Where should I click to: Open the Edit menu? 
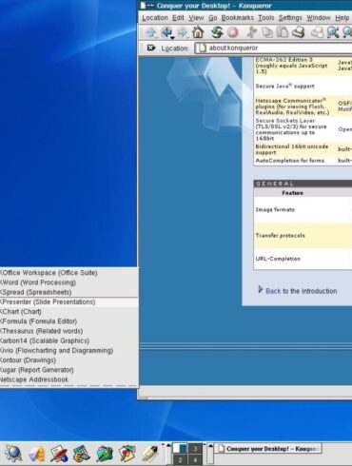pyautogui.click(x=178, y=18)
